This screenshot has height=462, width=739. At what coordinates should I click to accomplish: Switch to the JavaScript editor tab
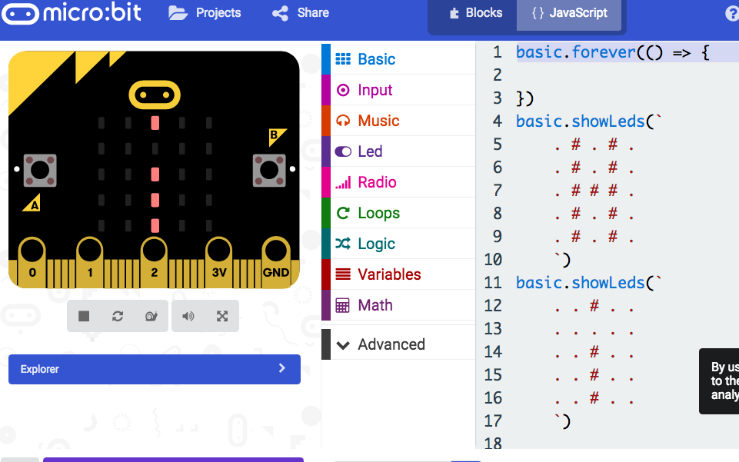click(x=569, y=13)
